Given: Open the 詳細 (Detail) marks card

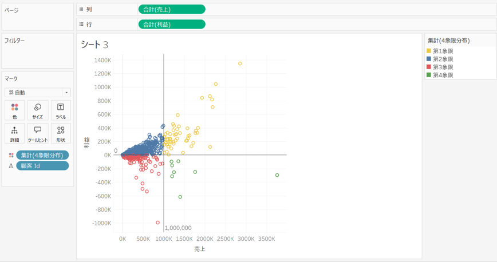Looking at the screenshot, I should [14, 133].
